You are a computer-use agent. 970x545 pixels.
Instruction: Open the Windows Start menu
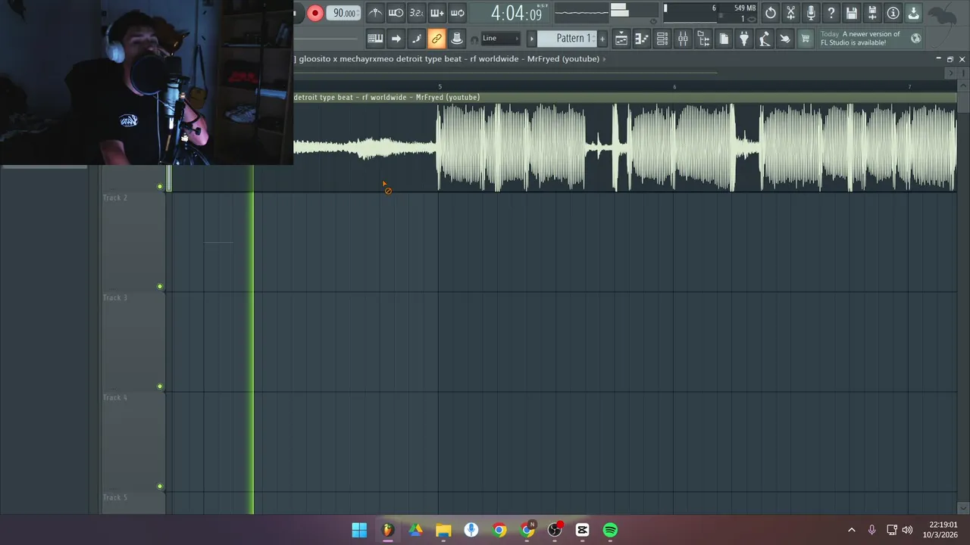tap(359, 530)
